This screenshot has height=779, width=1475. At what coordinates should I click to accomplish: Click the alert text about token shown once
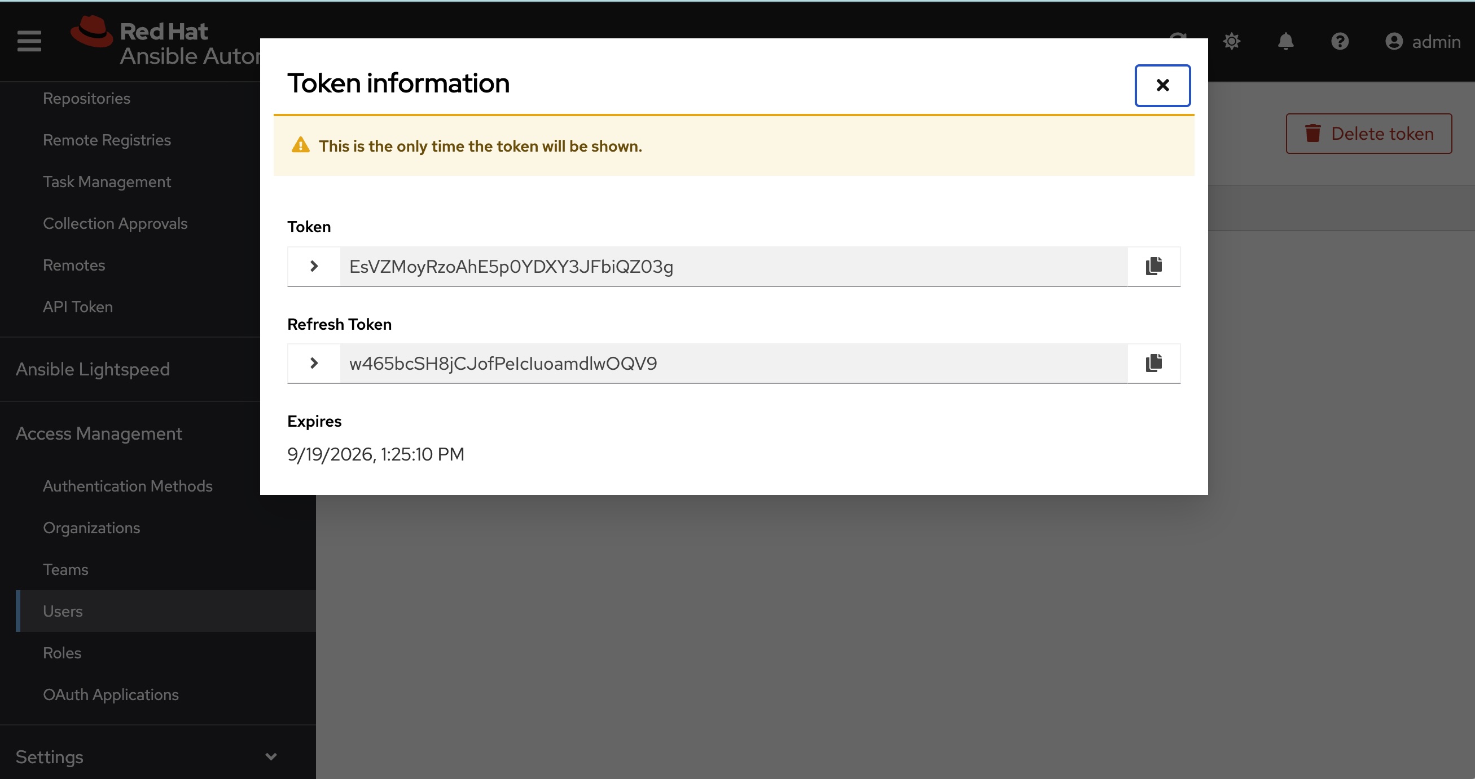point(480,147)
